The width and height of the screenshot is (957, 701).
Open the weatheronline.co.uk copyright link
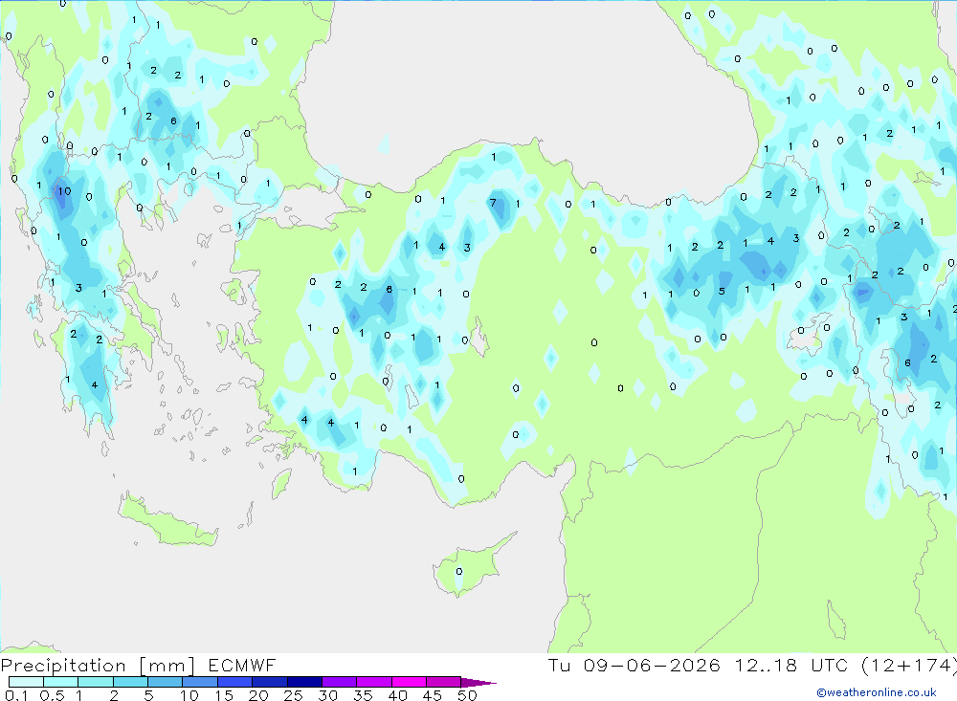pyautogui.click(x=877, y=692)
